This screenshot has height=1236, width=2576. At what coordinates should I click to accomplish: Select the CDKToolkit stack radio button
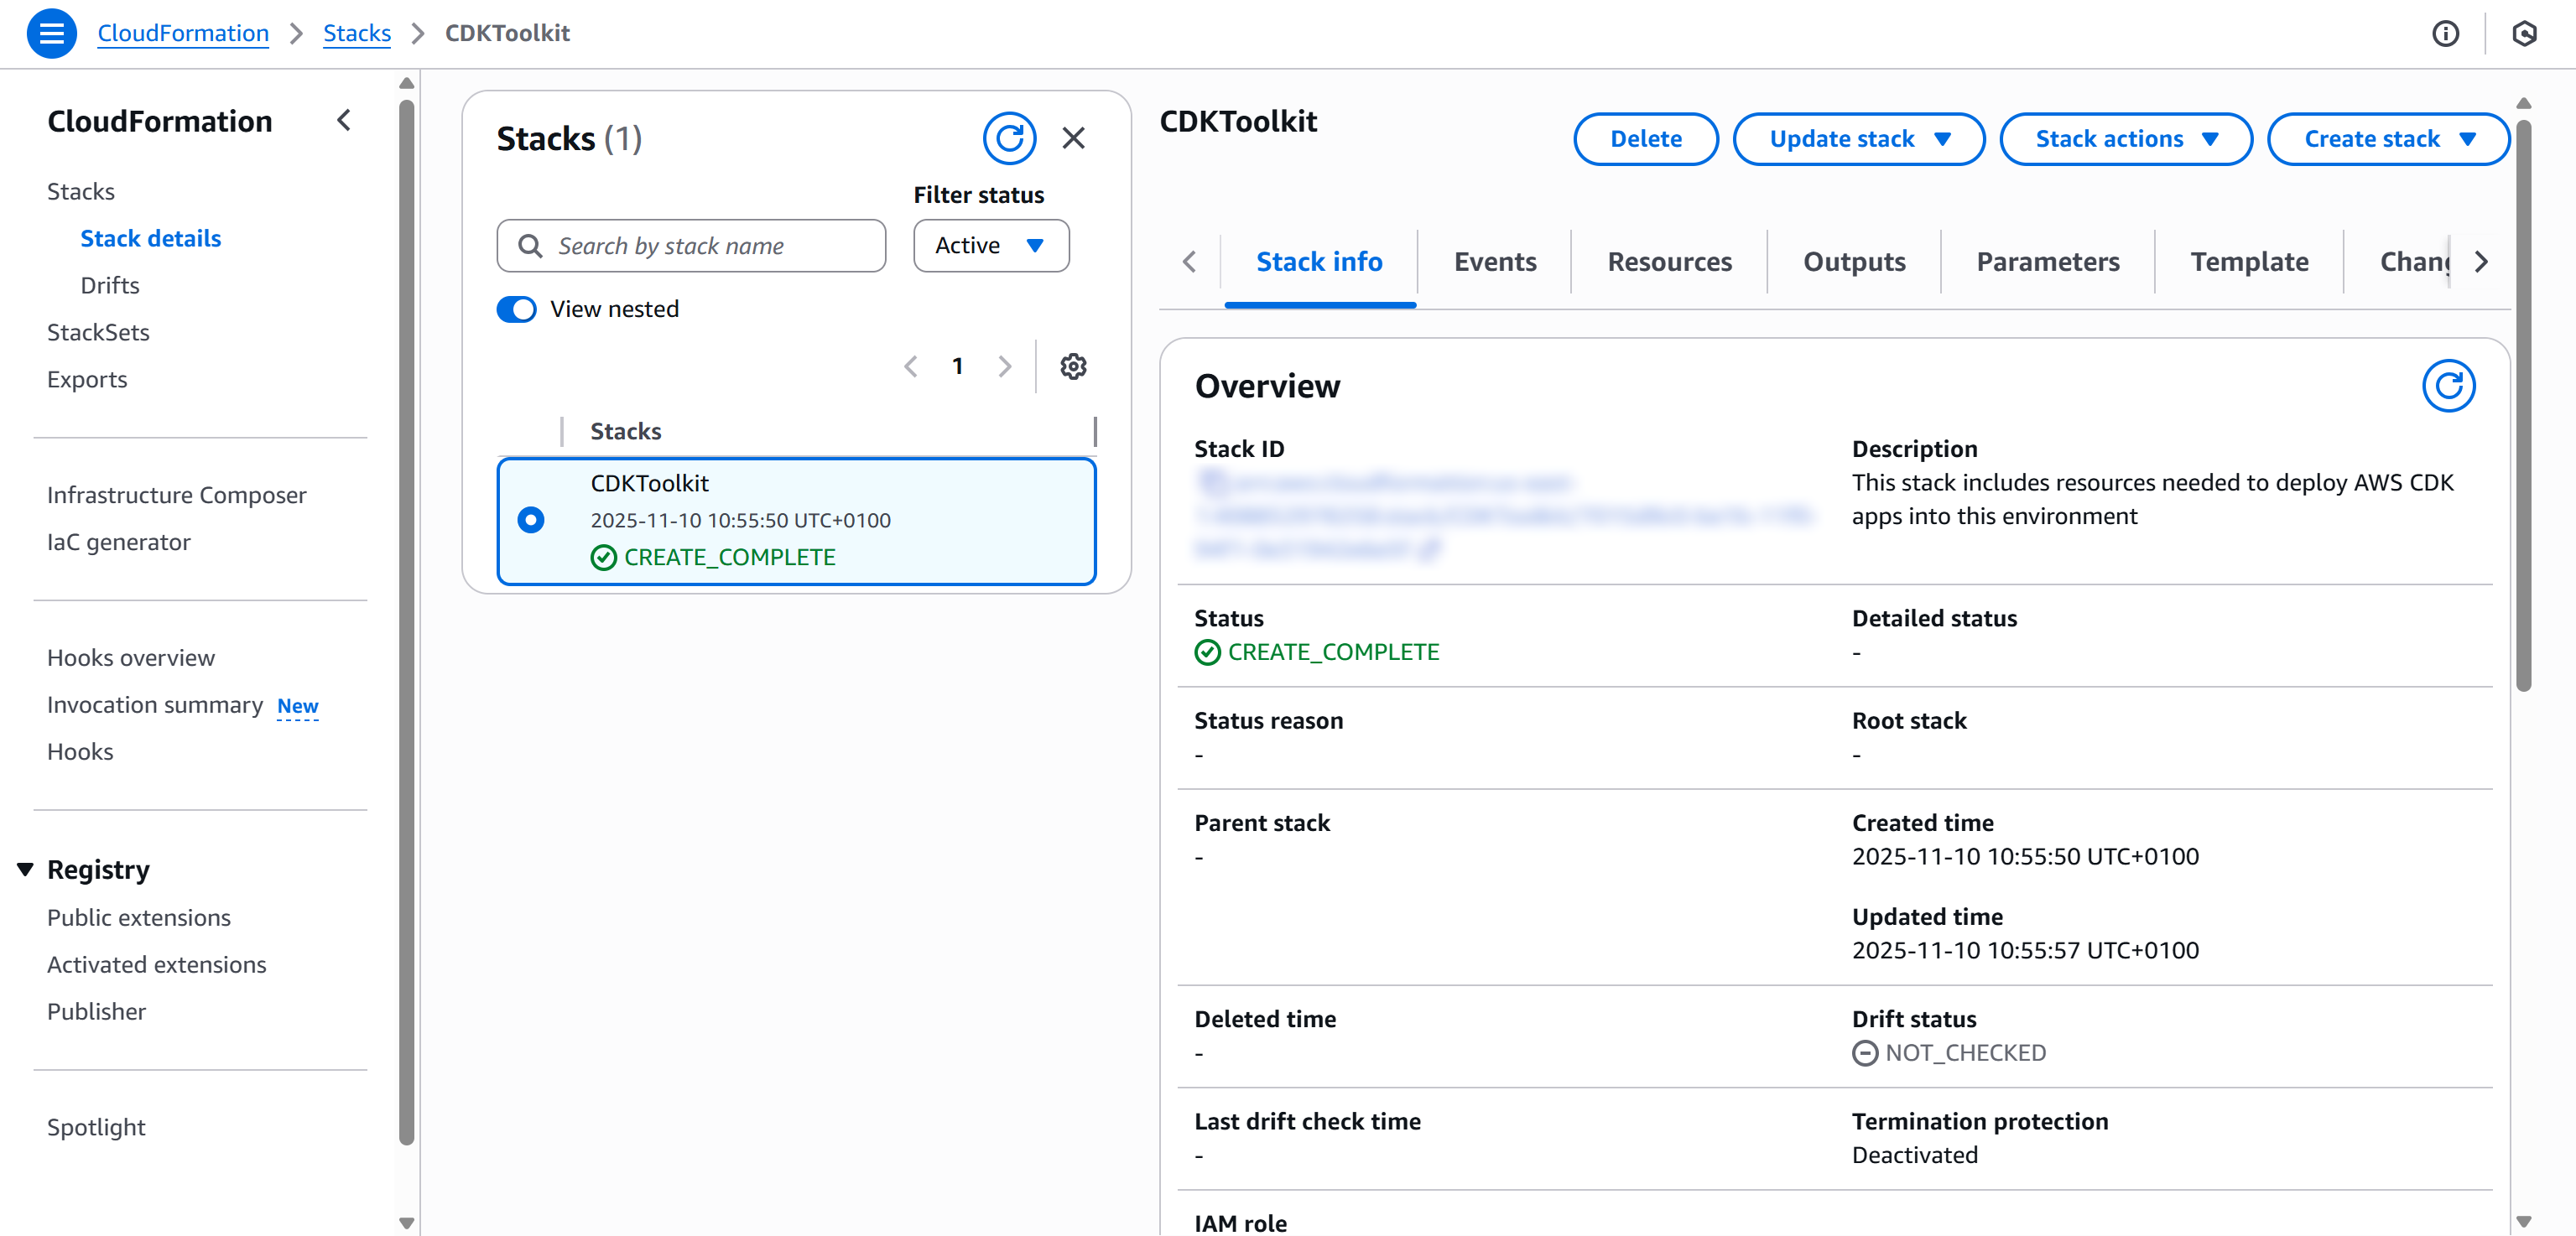click(530, 520)
